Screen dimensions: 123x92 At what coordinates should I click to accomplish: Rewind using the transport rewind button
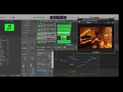34,18
